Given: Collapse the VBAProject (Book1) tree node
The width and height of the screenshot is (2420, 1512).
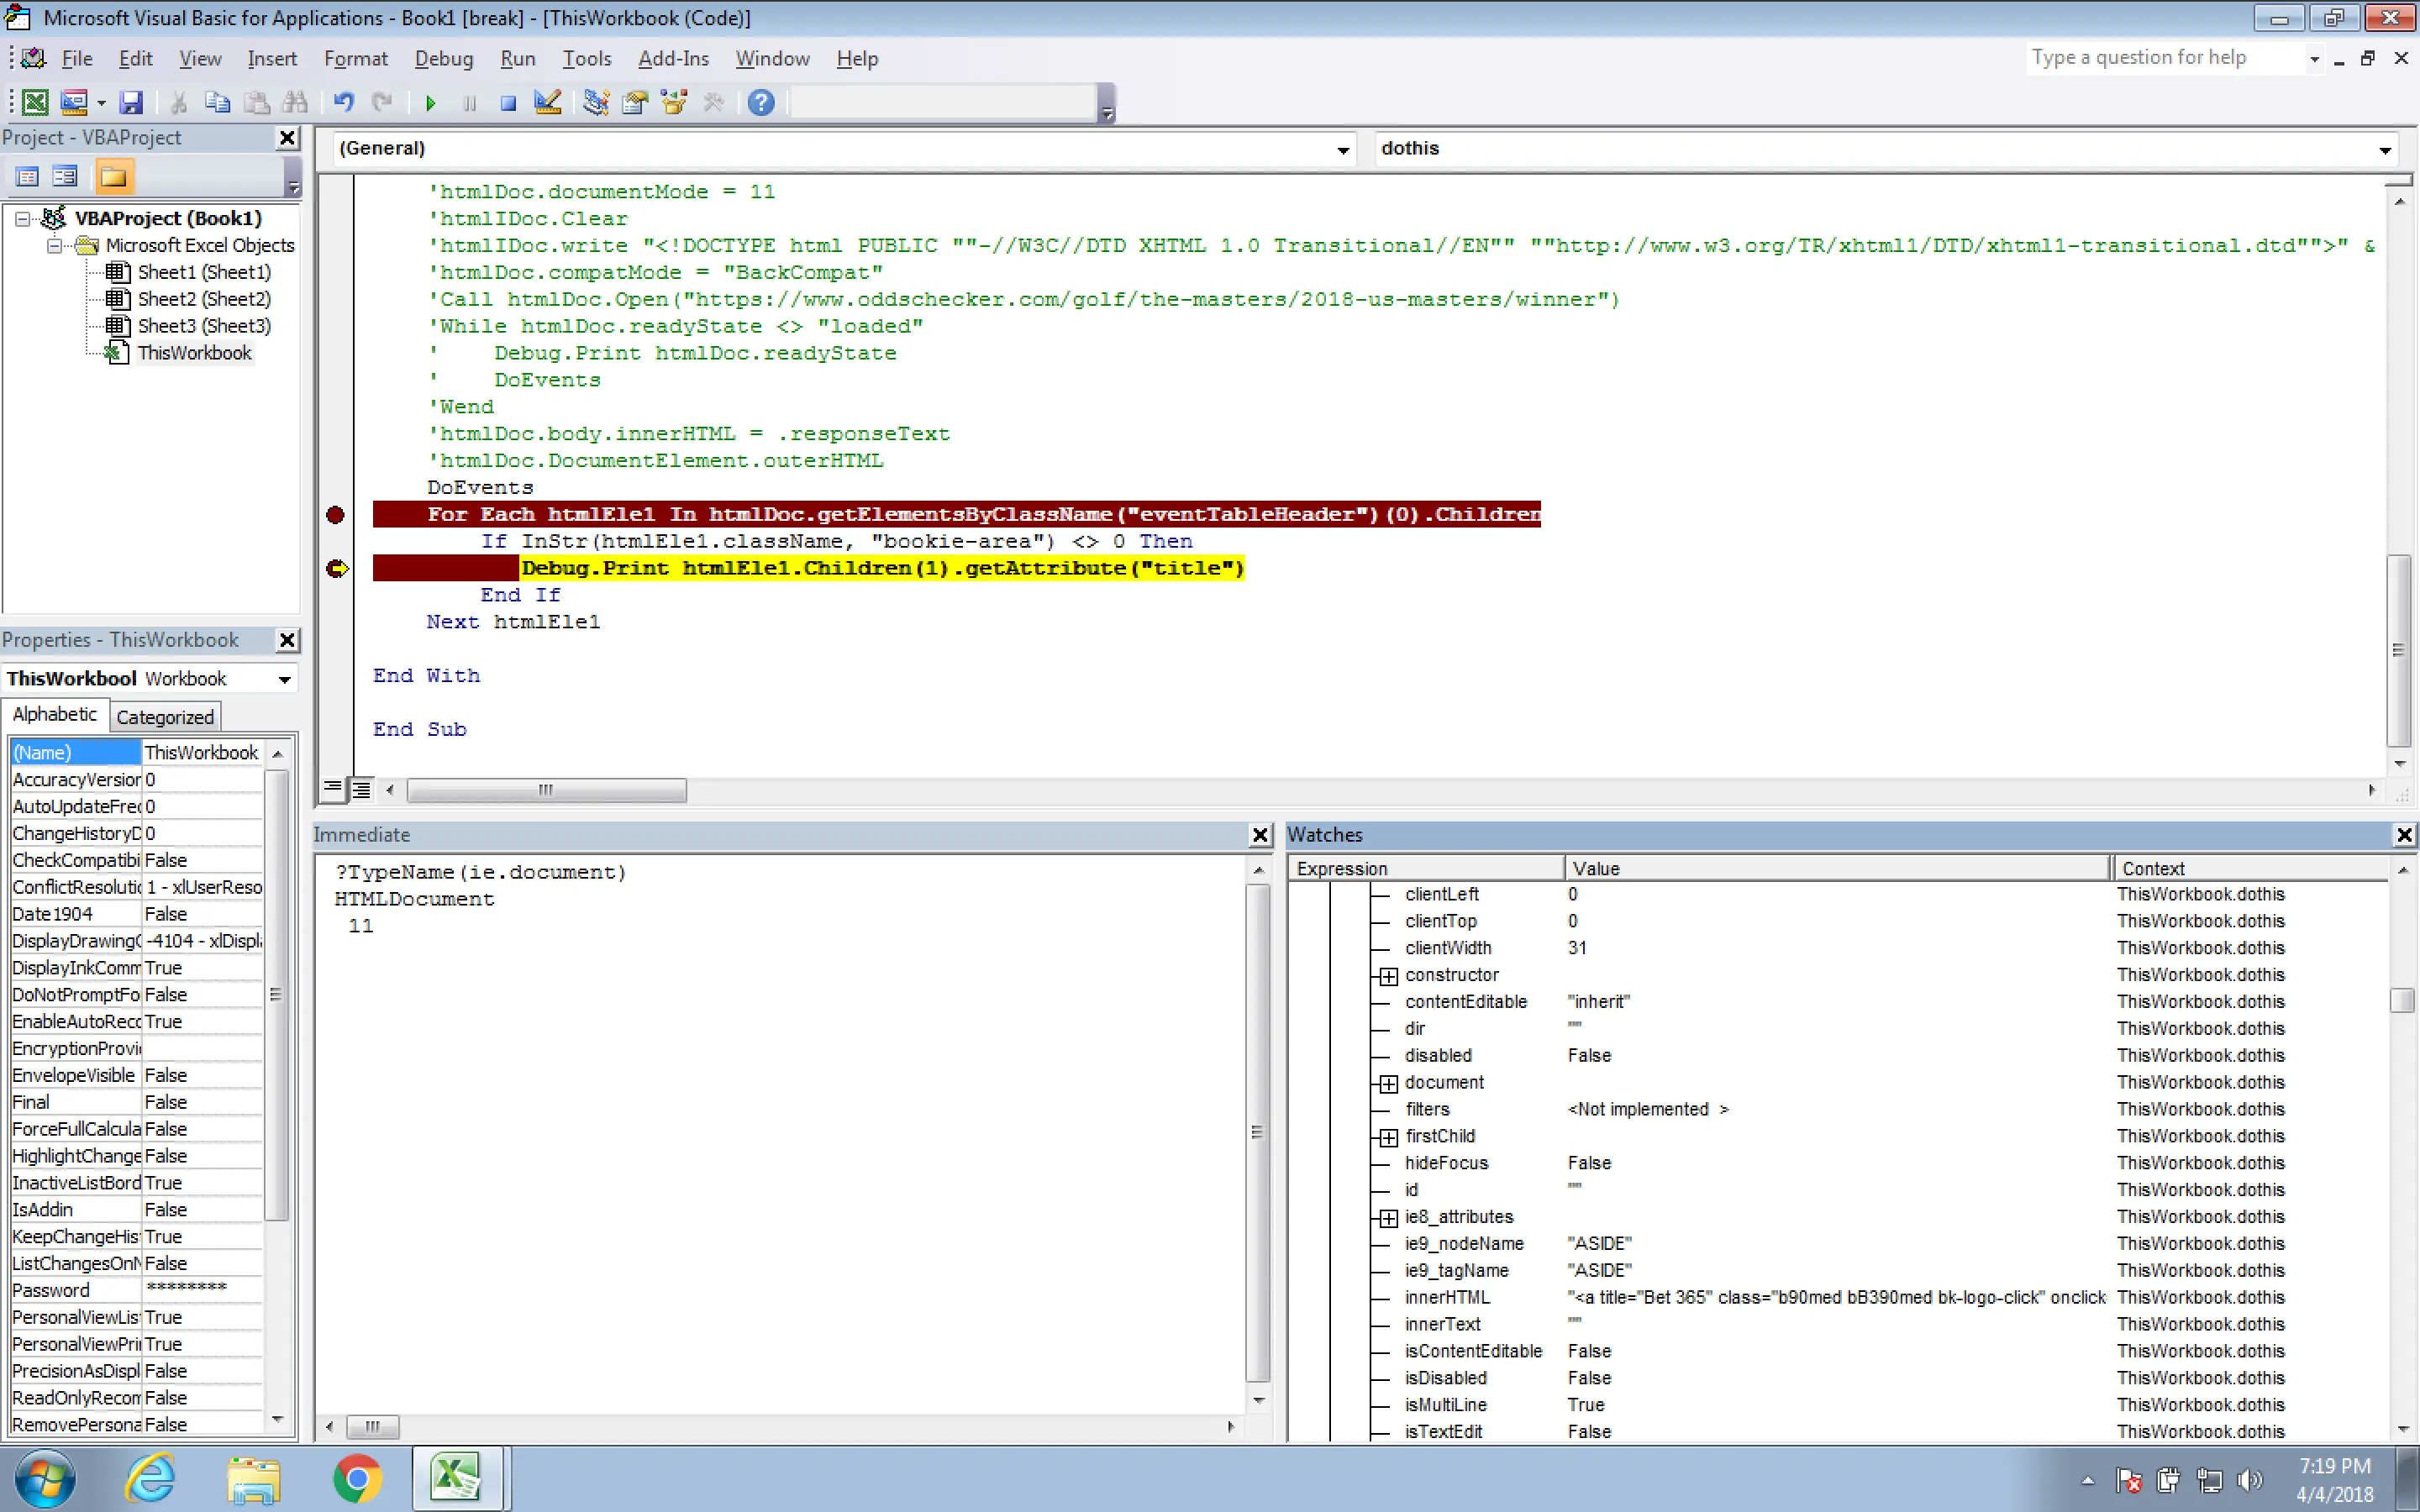Looking at the screenshot, I should coord(22,218).
